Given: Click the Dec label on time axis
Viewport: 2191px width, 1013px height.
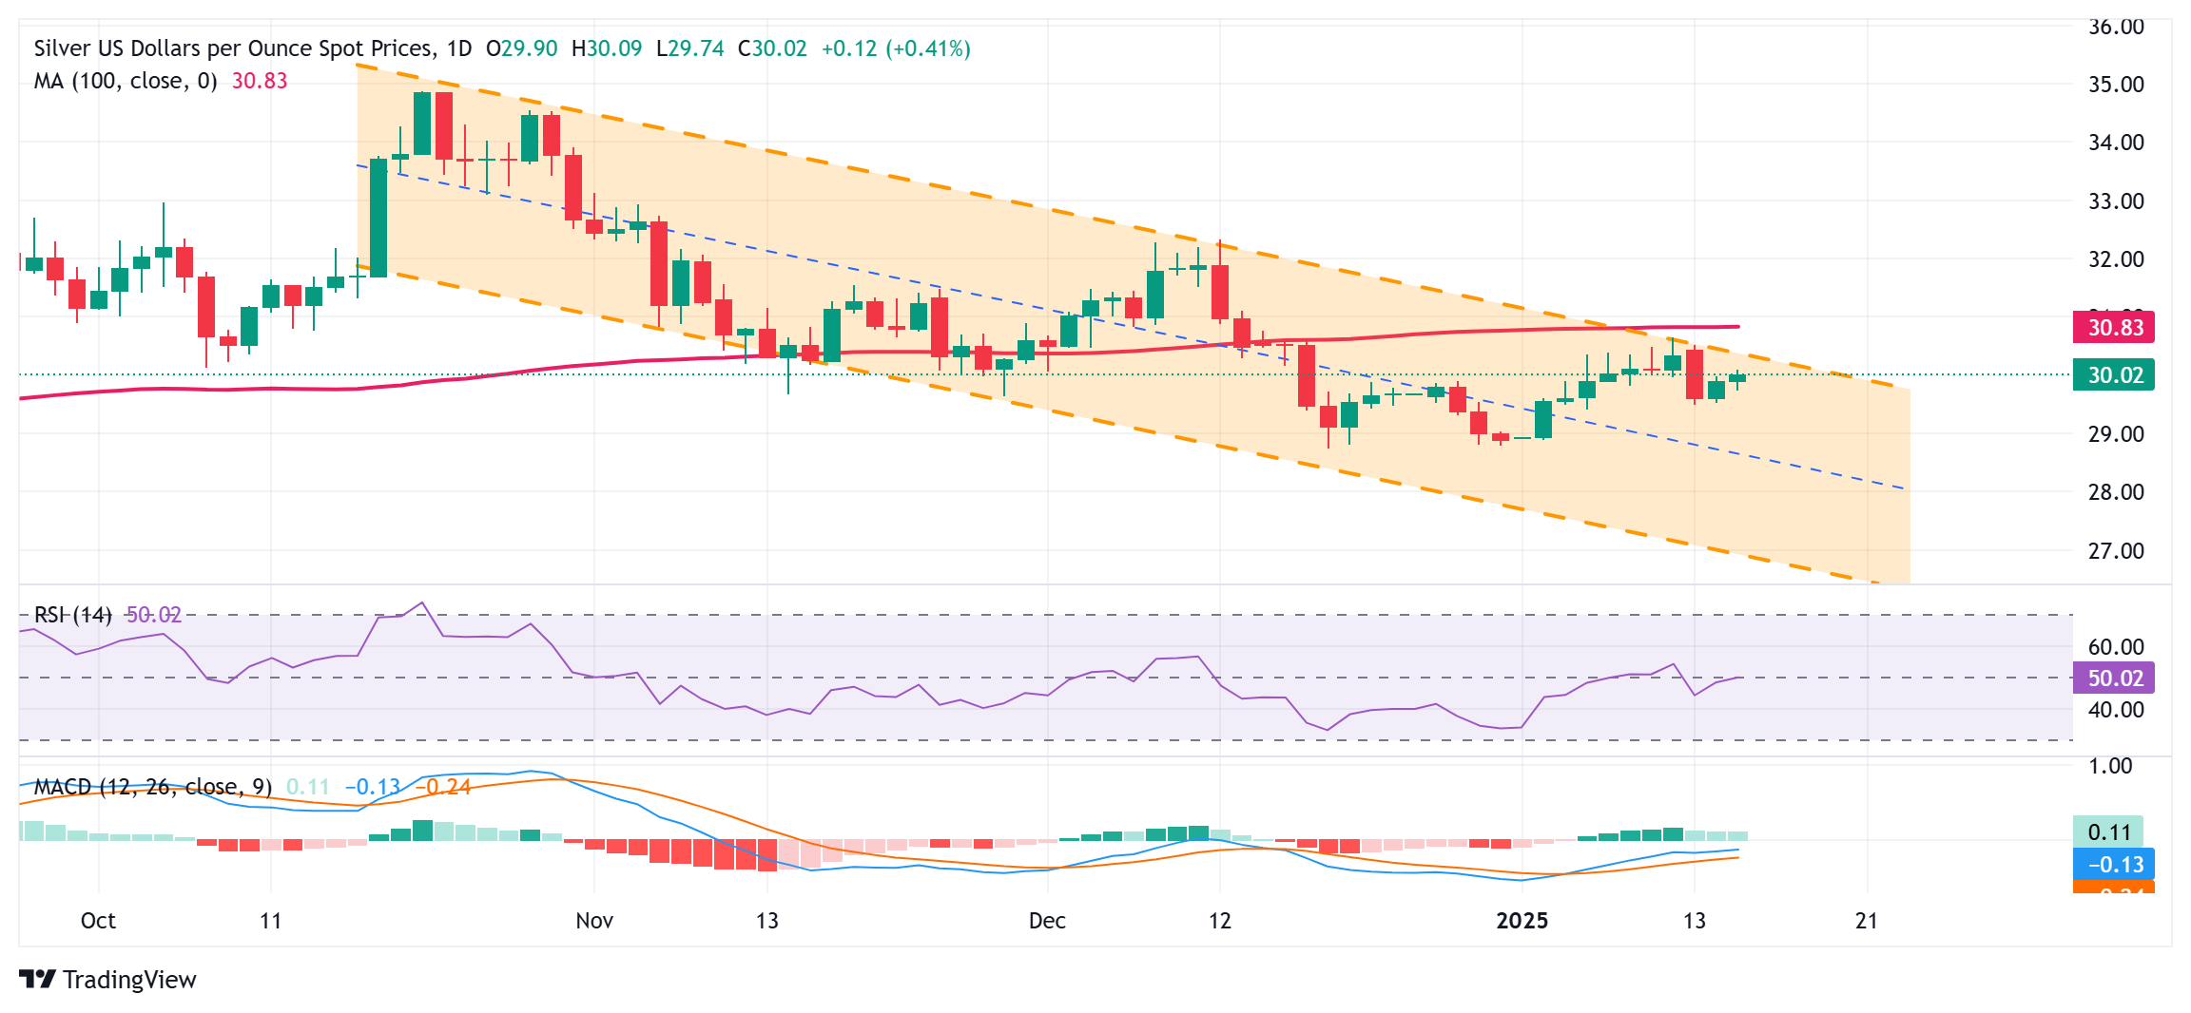Looking at the screenshot, I should pos(1047,921).
